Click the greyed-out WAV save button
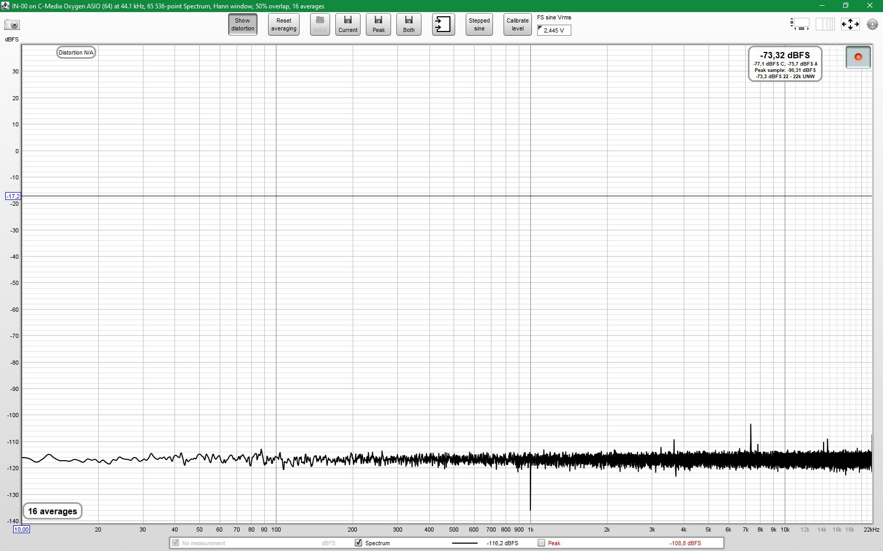This screenshot has height=551, width=883. click(320, 25)
